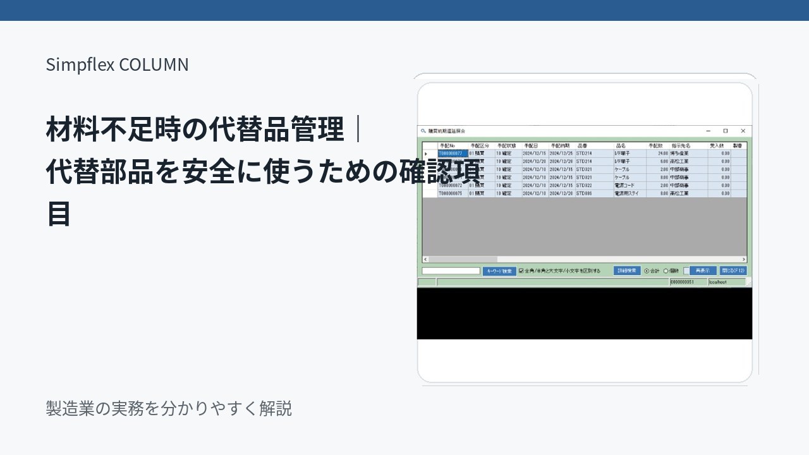The image size is (809, 455).
Task: Click the keyword search input field
Action: [x=451, y=271]
